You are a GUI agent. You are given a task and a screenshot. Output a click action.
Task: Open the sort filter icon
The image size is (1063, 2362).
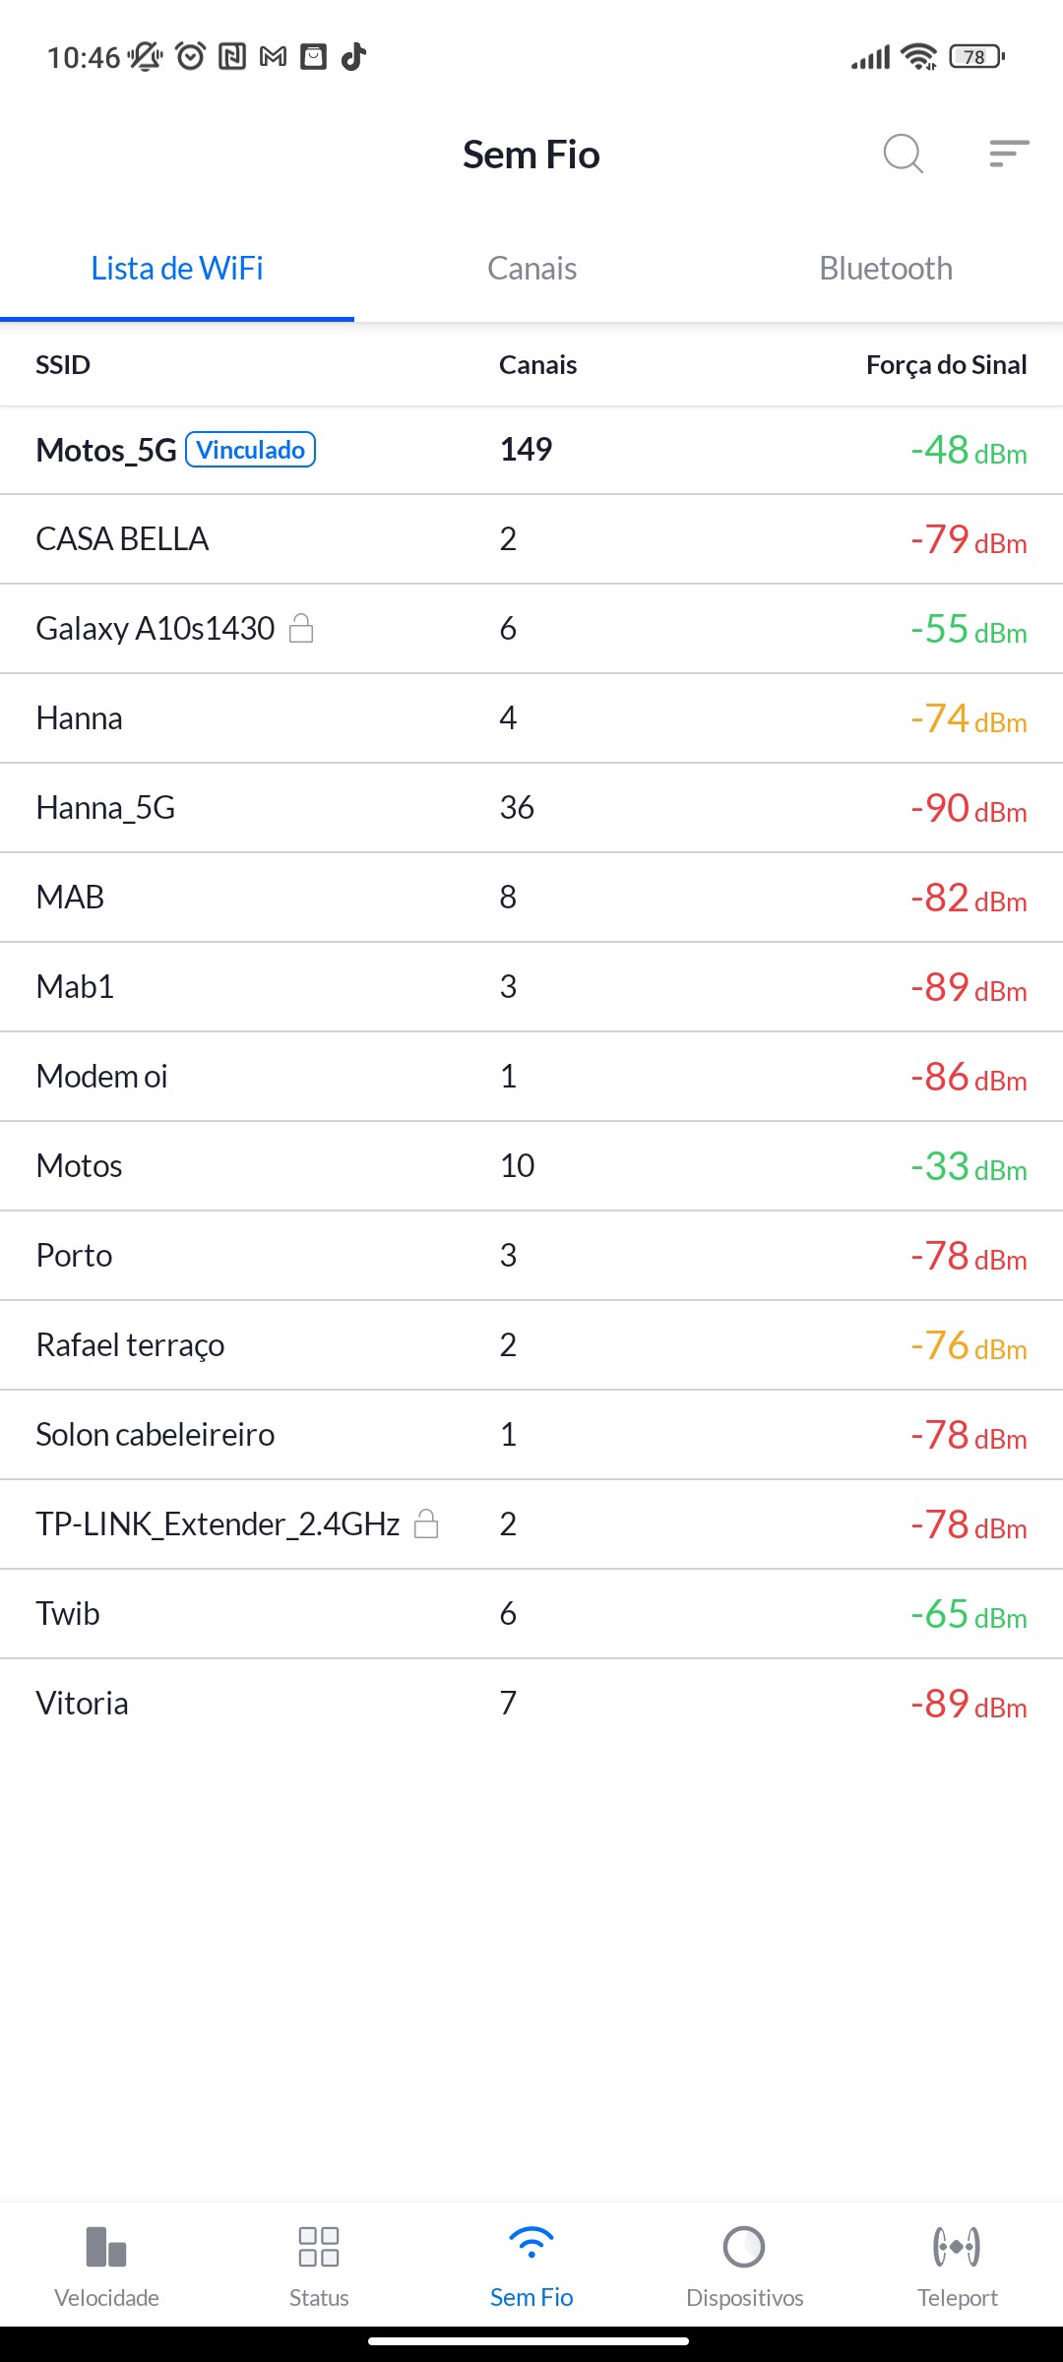pyautogui.click(x=1009, y=154)
